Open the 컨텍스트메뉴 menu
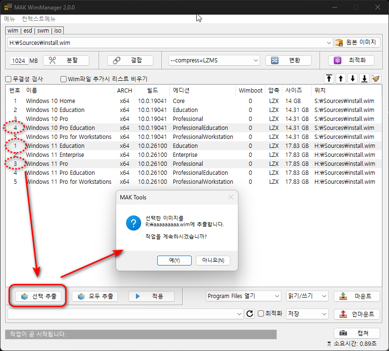Viewport: 389px width, 351px height. (x=38, y=19)
